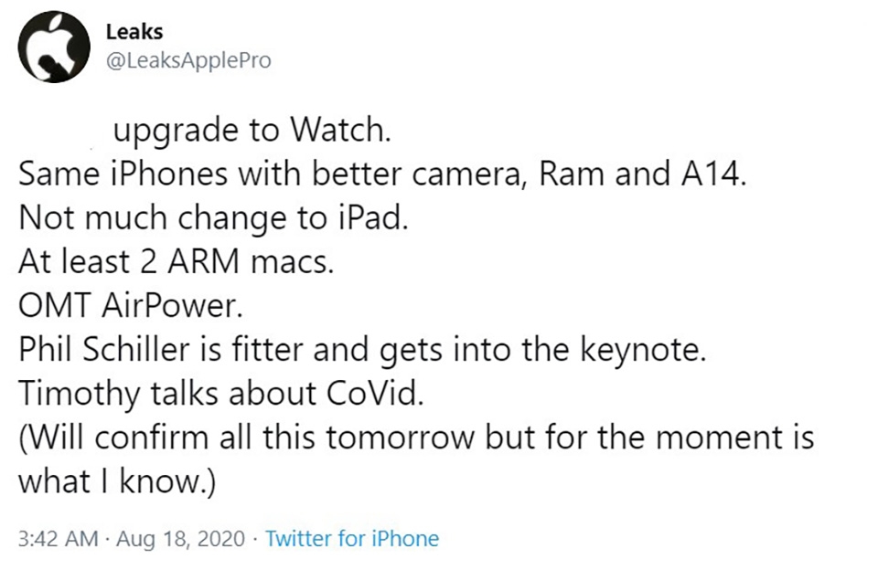Click the line 'upgrade to Watch.'
This screenshot has height=570, width=878.
tap(252, 132)
